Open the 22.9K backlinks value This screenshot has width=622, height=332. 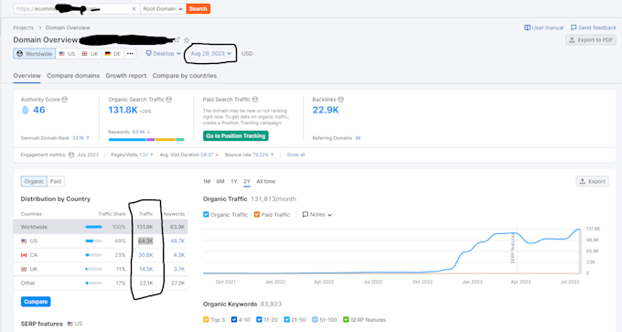[326, 110]
